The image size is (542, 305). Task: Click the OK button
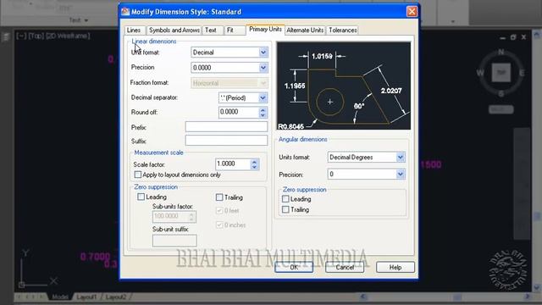(x=294, y=268)
